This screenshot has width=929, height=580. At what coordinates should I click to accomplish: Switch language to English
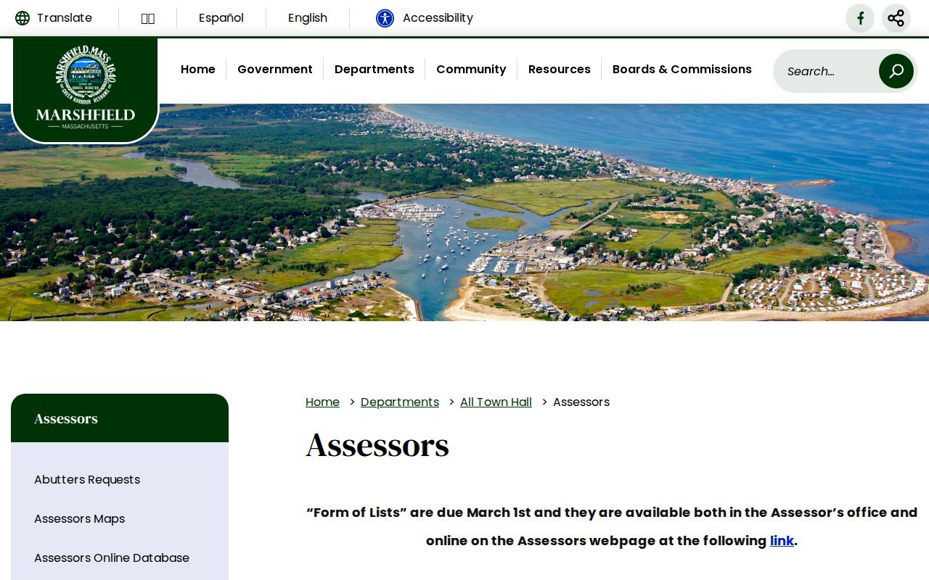tap(308, 18)
